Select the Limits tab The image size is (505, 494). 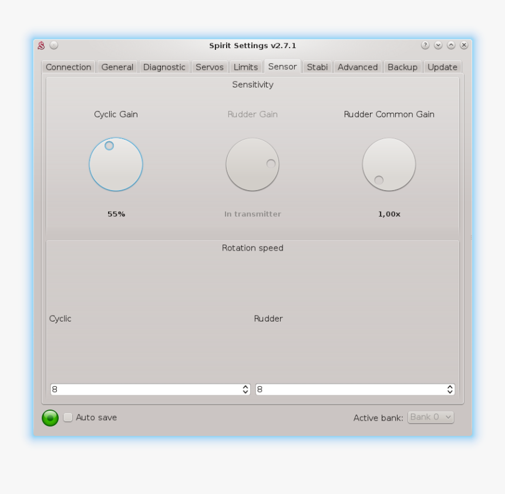point(245,67)
